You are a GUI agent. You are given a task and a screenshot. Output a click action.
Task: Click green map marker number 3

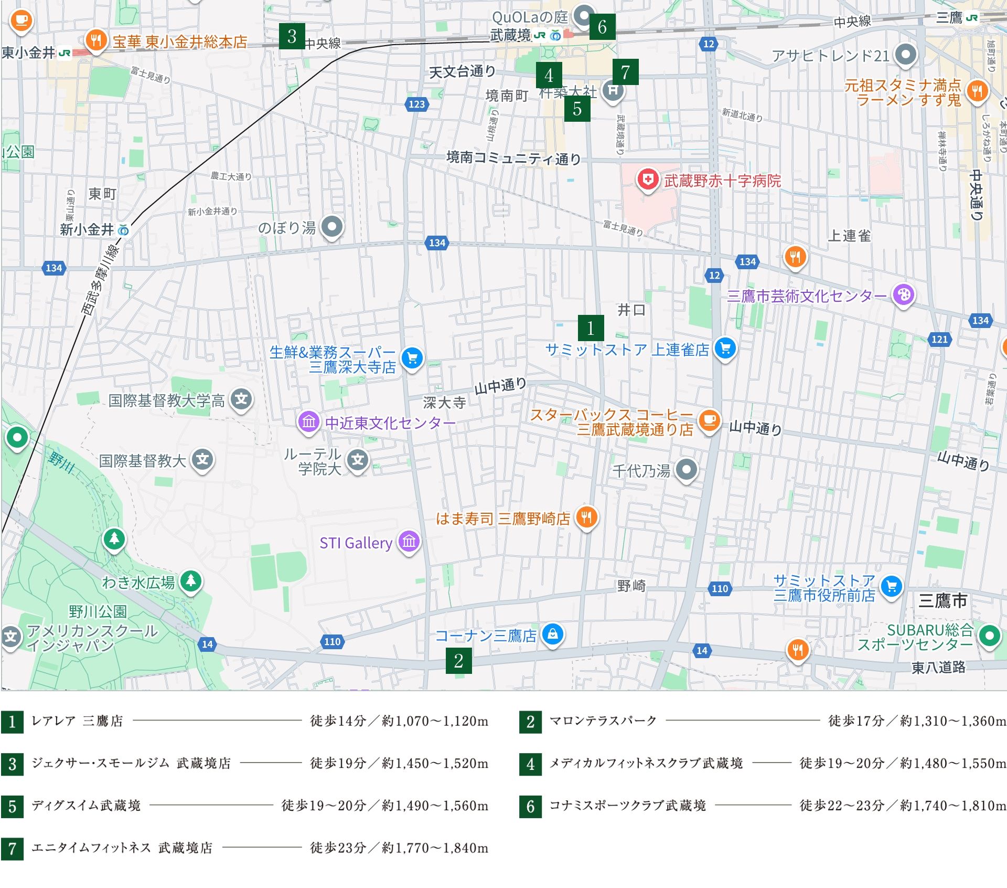click(292, 36)
